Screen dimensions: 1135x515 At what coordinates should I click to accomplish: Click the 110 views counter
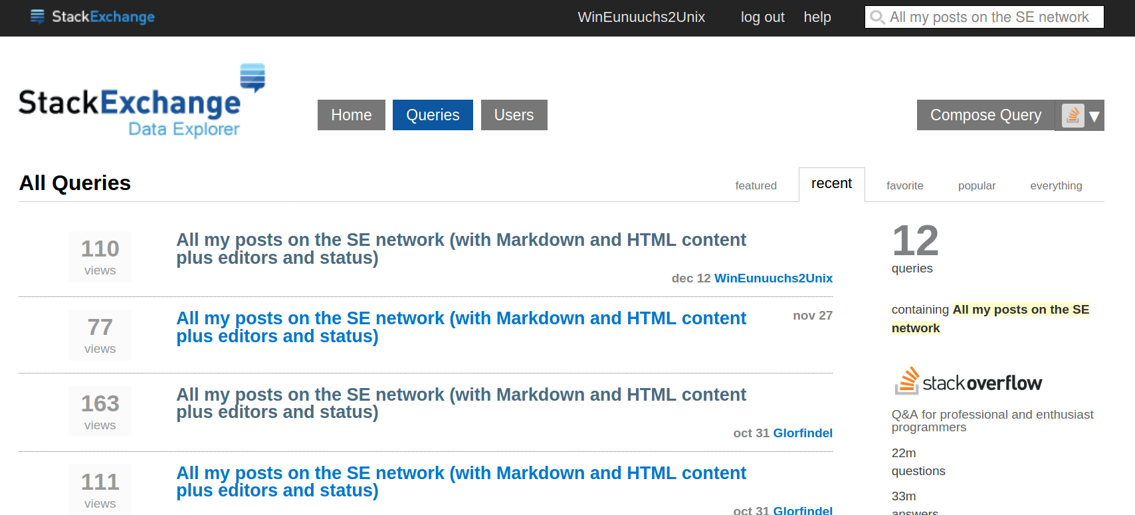(x=100, y=257)
